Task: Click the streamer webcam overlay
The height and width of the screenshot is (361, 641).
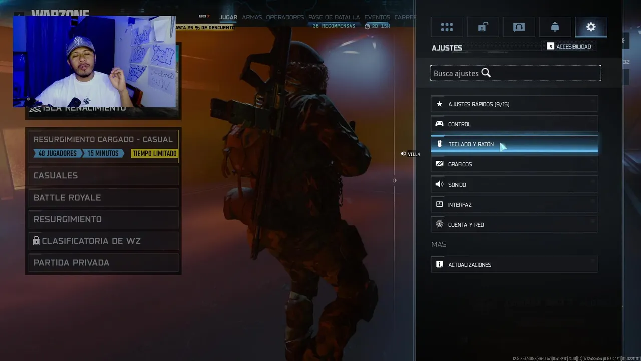Action: (x=94, y=61)
